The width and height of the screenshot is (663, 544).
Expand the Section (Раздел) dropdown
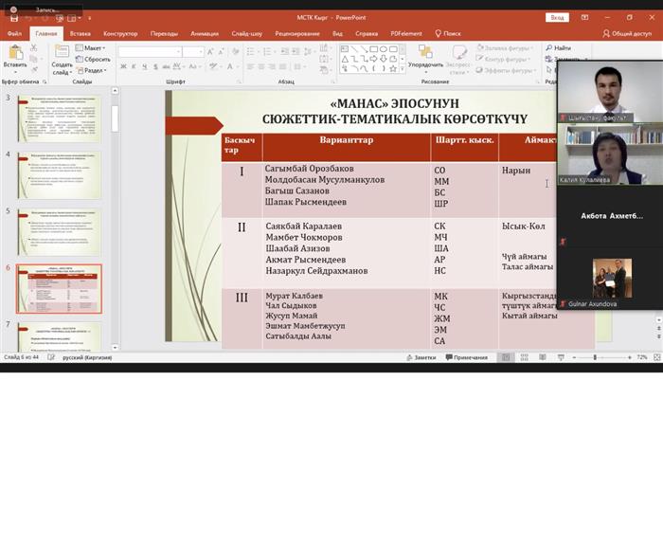pos(94,70)
